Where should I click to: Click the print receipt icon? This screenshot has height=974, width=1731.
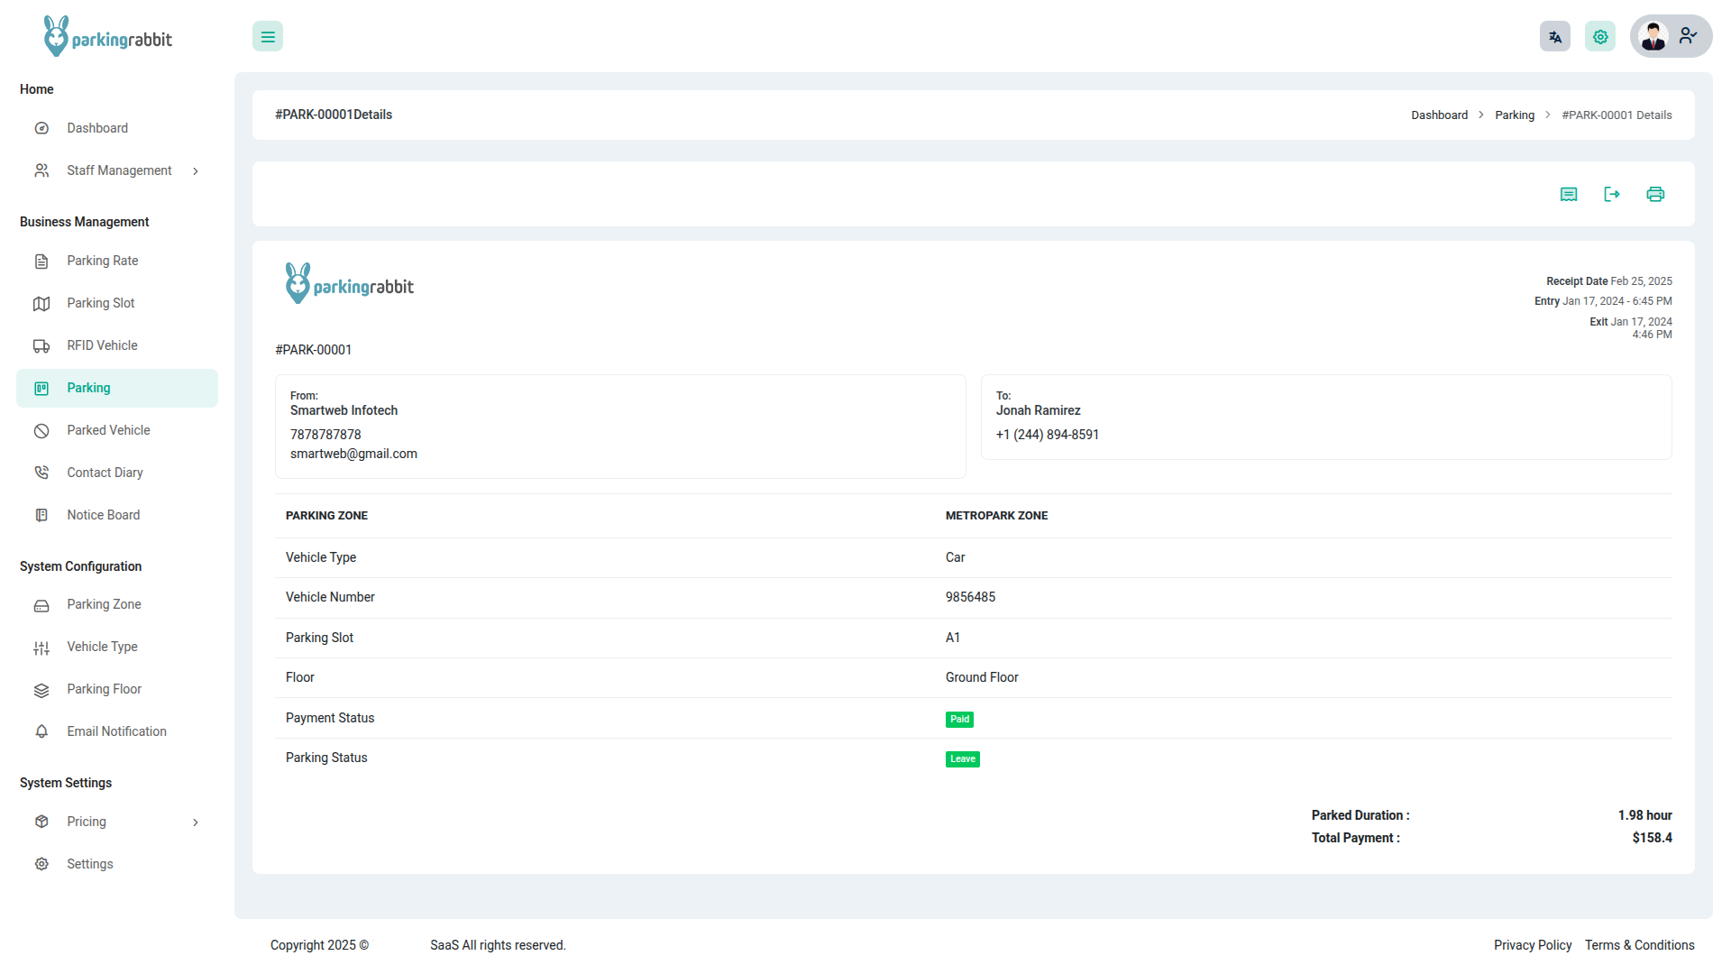click(x=1655, y=194)
